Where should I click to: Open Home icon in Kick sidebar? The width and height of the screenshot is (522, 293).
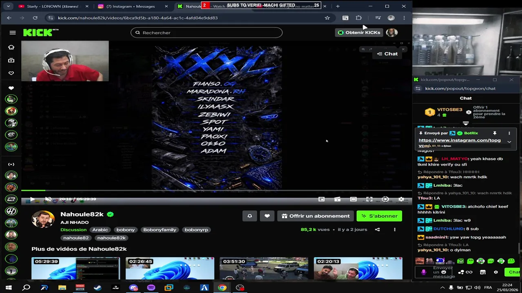click(11, 48)
